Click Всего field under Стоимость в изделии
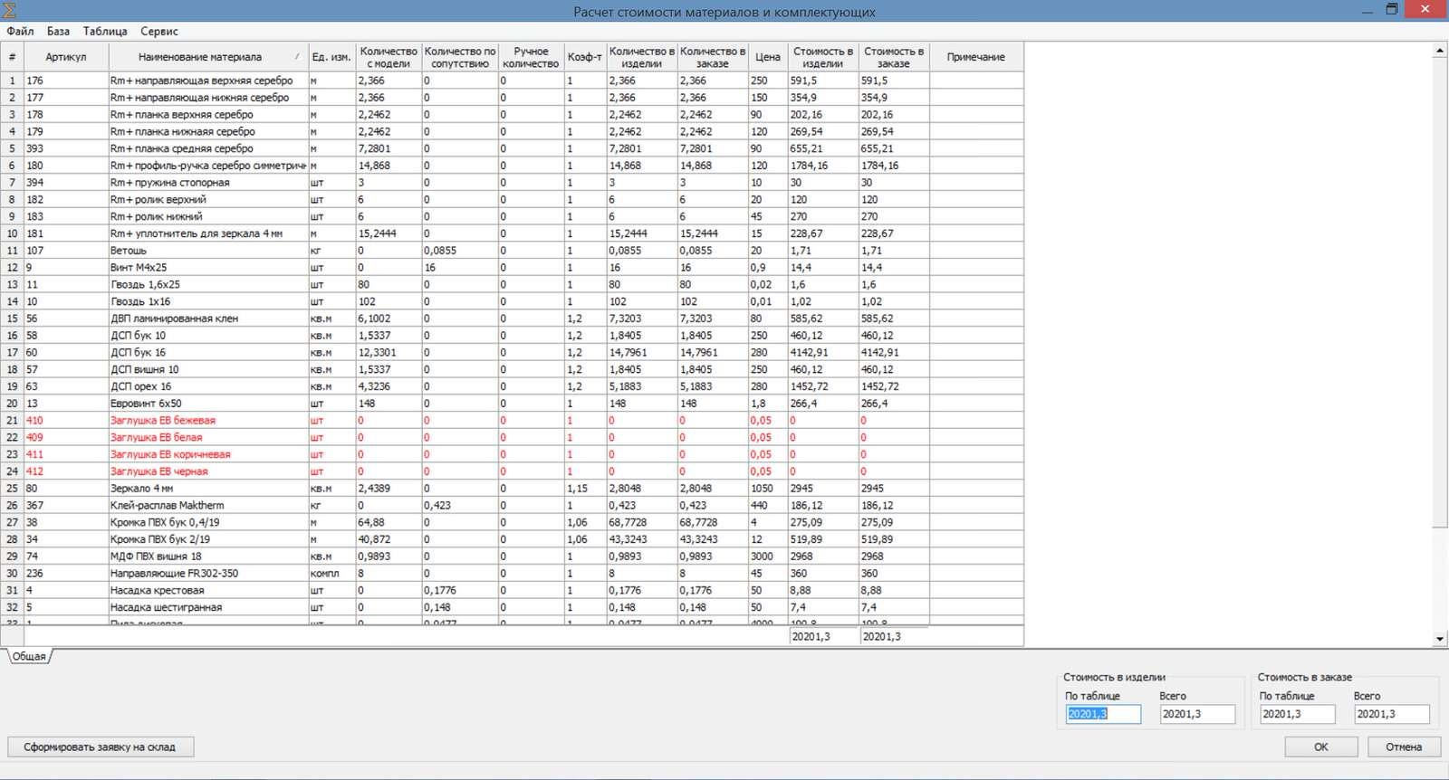The height and width of the screenshot is (780, 1449). coord(1196,714)
